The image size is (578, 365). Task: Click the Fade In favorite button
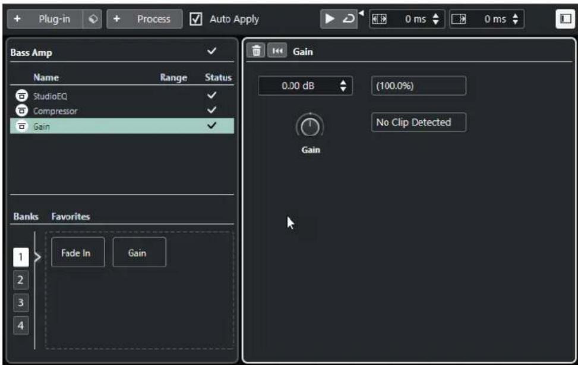click(78, 253)
